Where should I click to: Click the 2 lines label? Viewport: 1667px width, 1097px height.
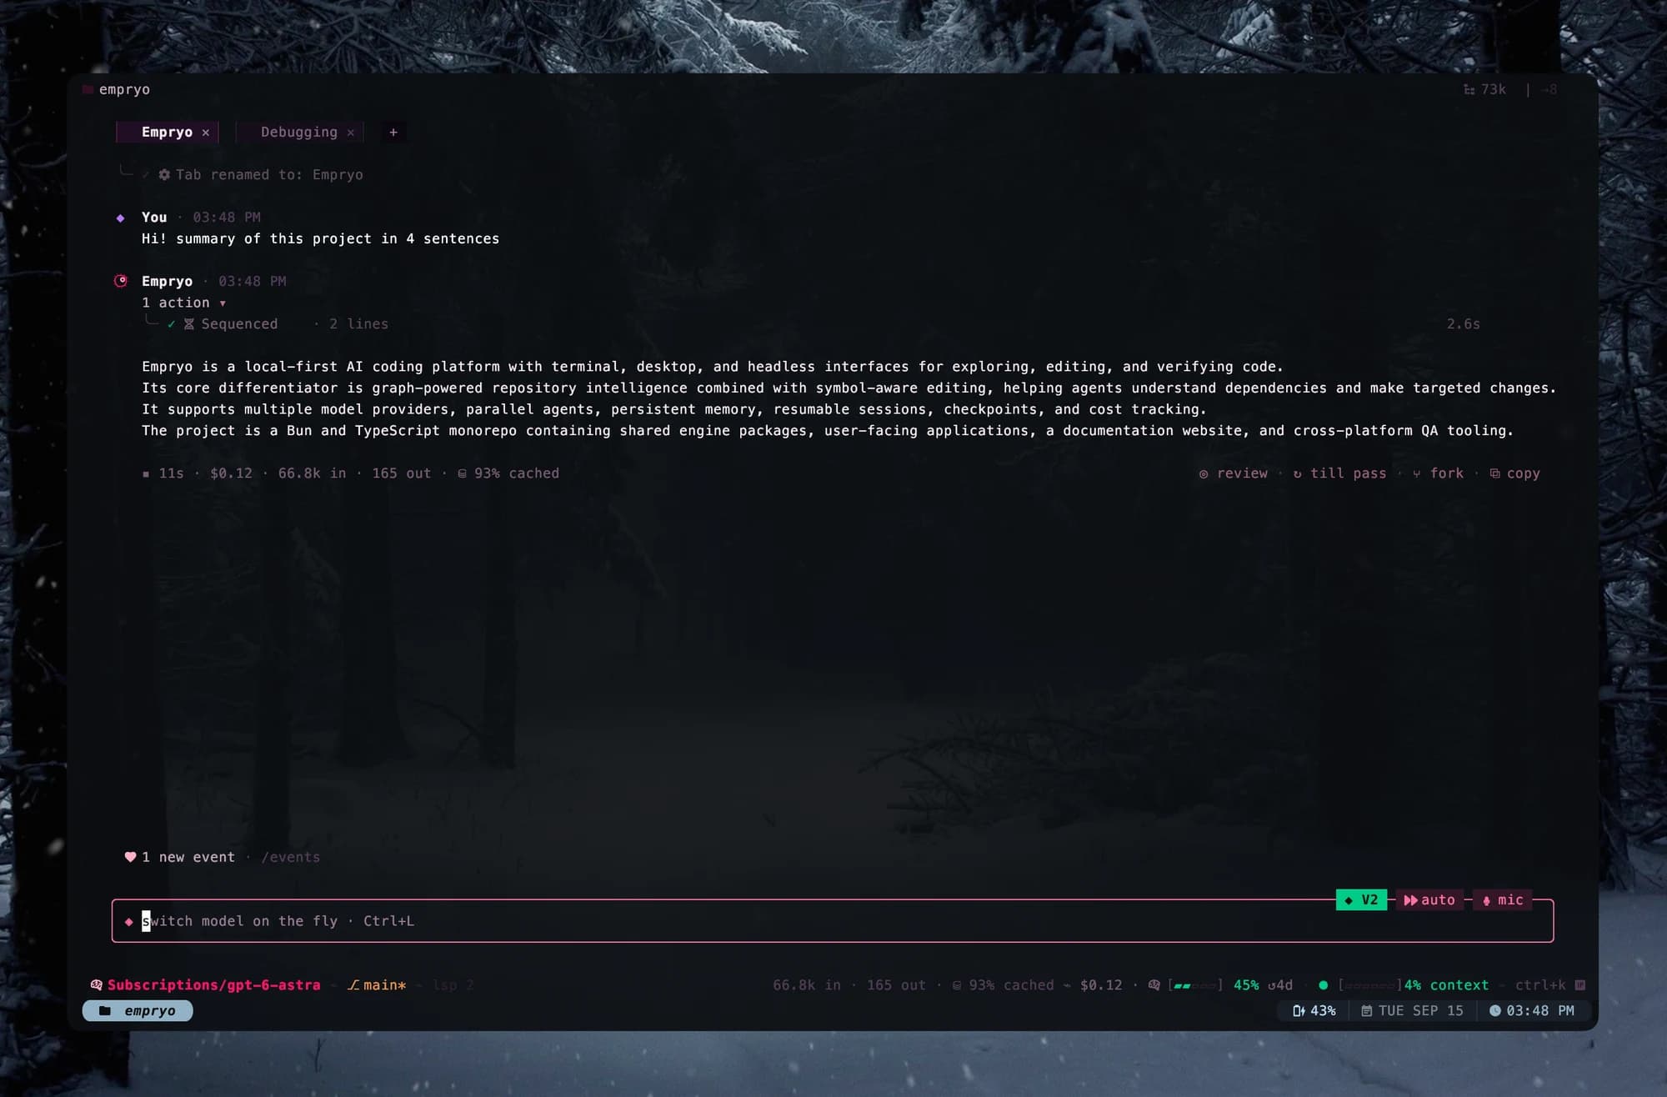[358, 324]
